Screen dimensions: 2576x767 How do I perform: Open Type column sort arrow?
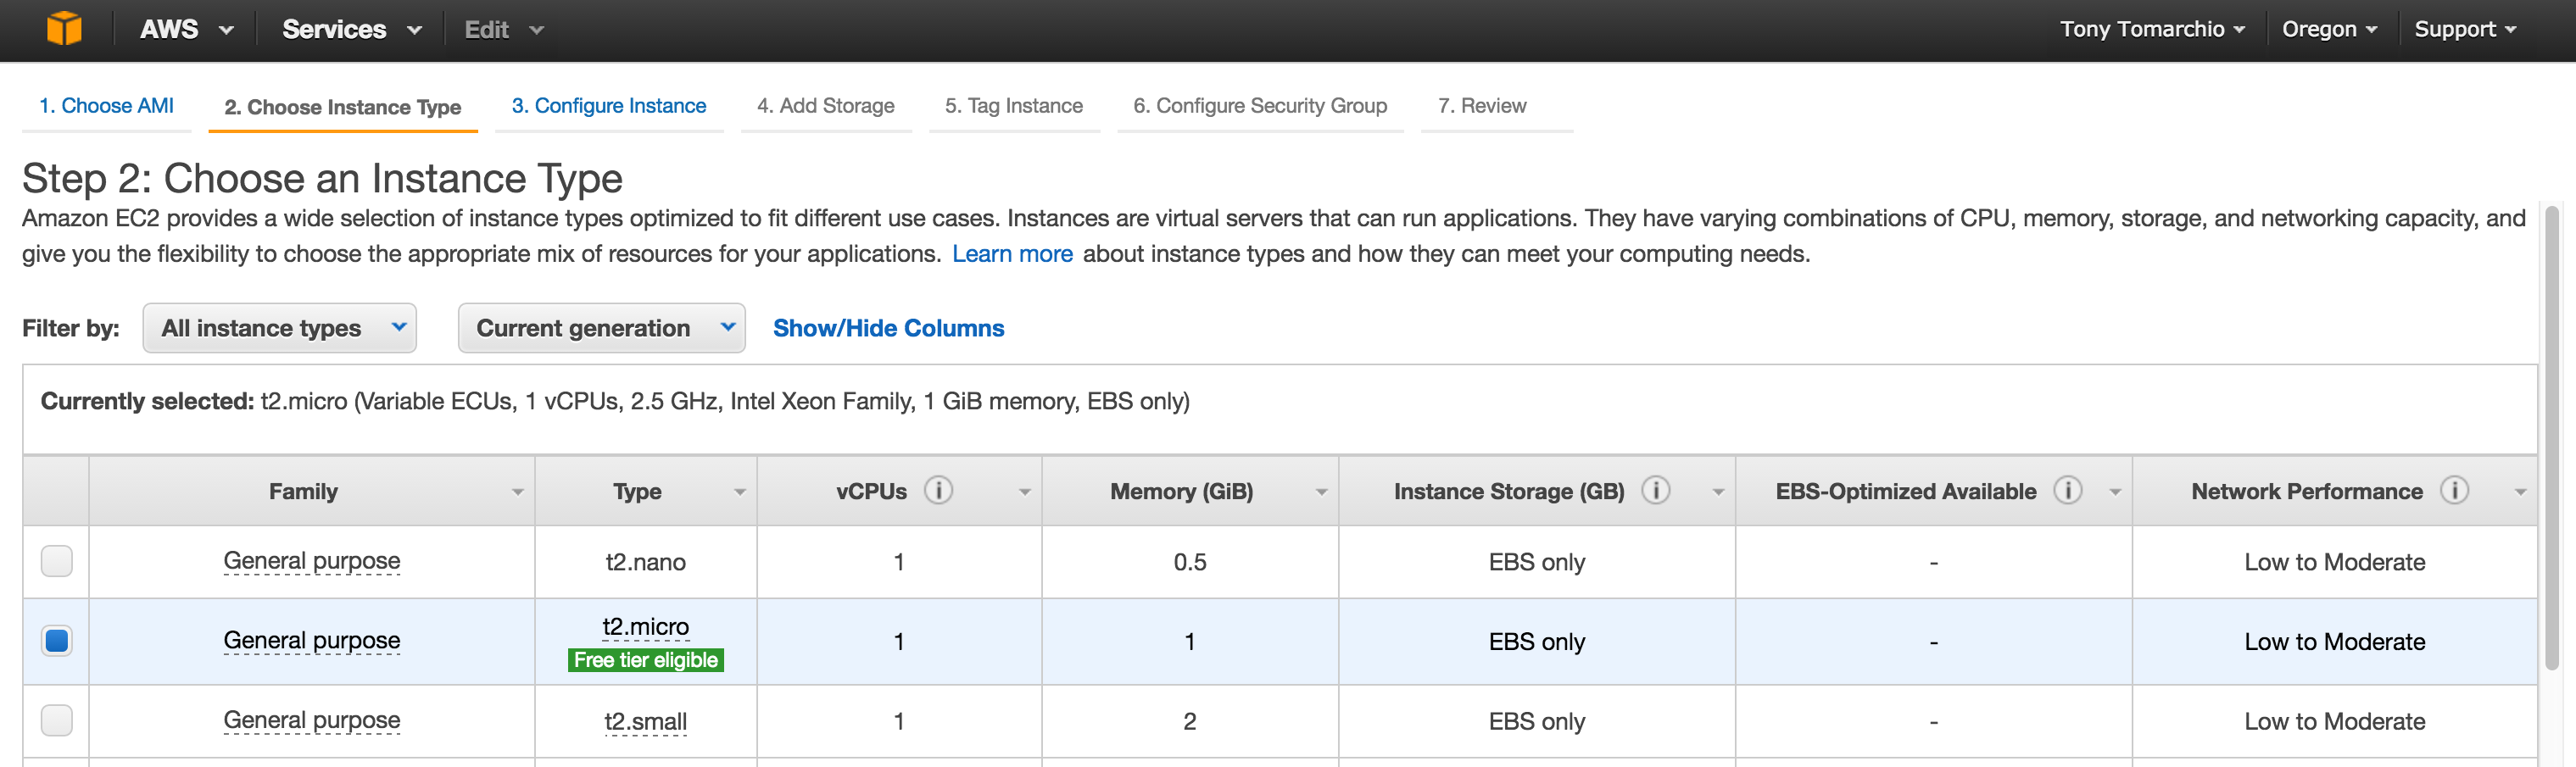point(740,492)
